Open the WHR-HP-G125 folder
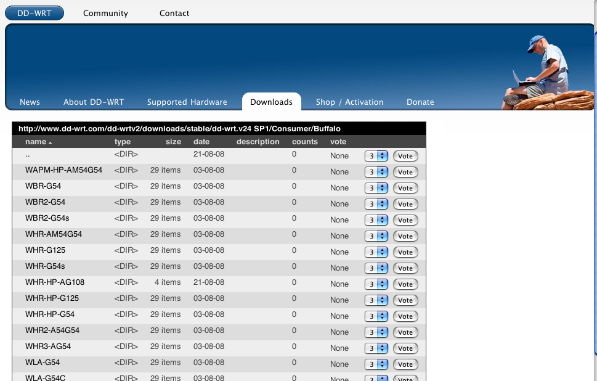Image resolution: width=597 pixels, height=381 pixels. coord(52,298)
